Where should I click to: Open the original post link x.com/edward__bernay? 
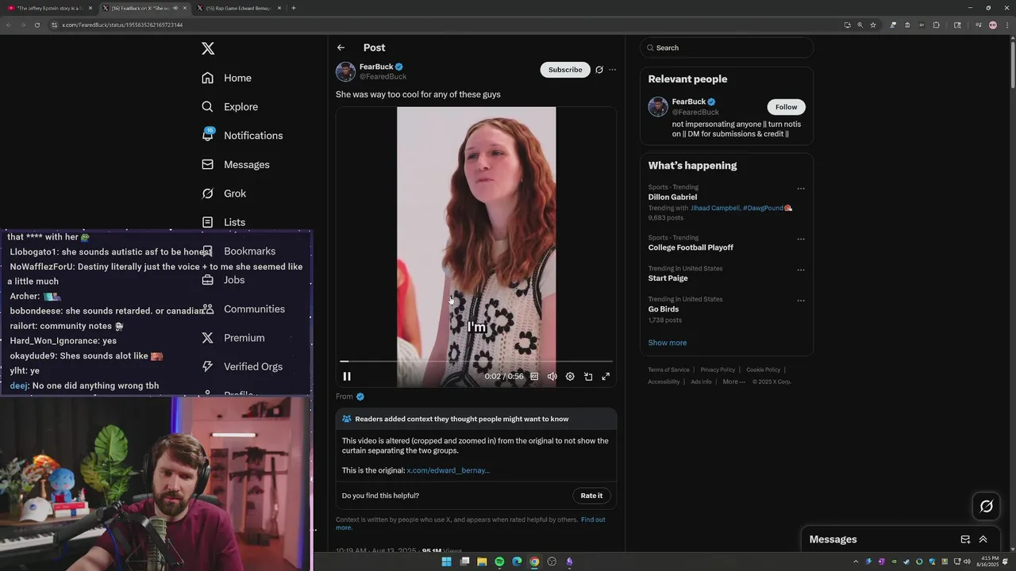coord(448,470)
